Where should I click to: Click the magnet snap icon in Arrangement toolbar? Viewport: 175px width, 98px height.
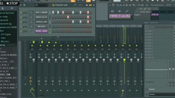pos(113,5)
